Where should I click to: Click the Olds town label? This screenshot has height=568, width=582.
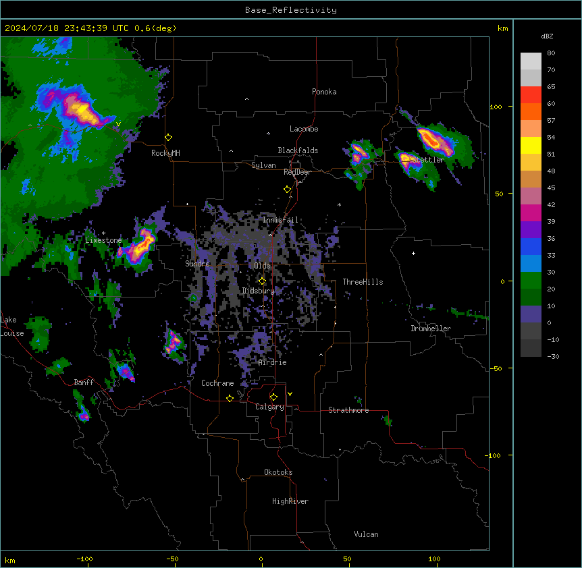point(262,266)
